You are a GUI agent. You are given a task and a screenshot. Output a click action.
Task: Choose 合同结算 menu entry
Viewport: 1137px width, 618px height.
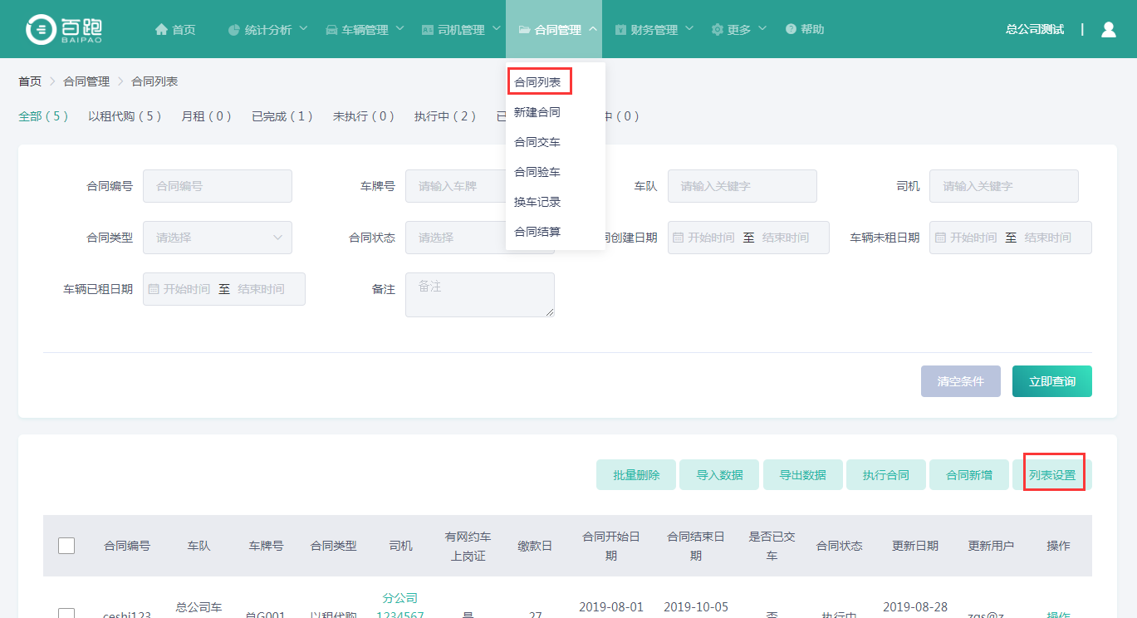[x=537, y=232]
